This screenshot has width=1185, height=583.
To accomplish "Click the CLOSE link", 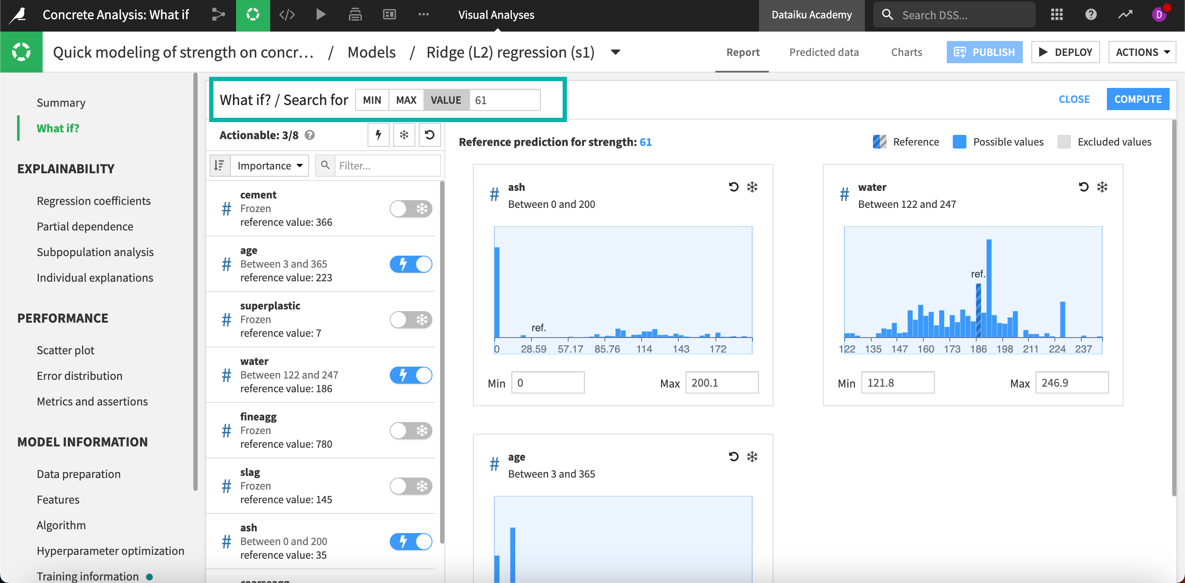I will [1074, 99].
